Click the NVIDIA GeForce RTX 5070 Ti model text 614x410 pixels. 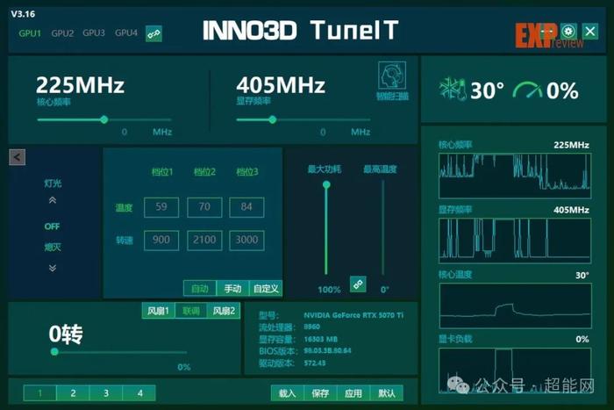click(x=353, y=315)
